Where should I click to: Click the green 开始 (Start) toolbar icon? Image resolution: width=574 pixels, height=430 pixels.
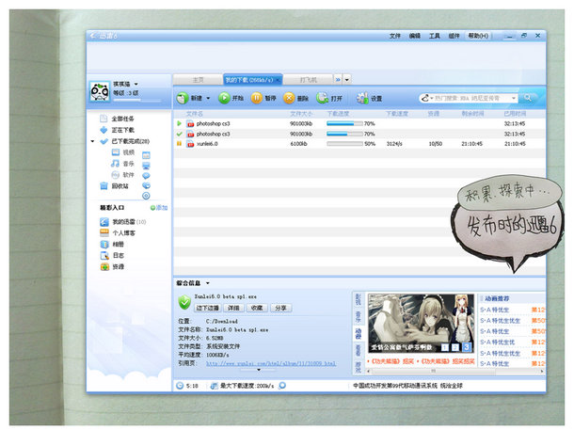224,98
